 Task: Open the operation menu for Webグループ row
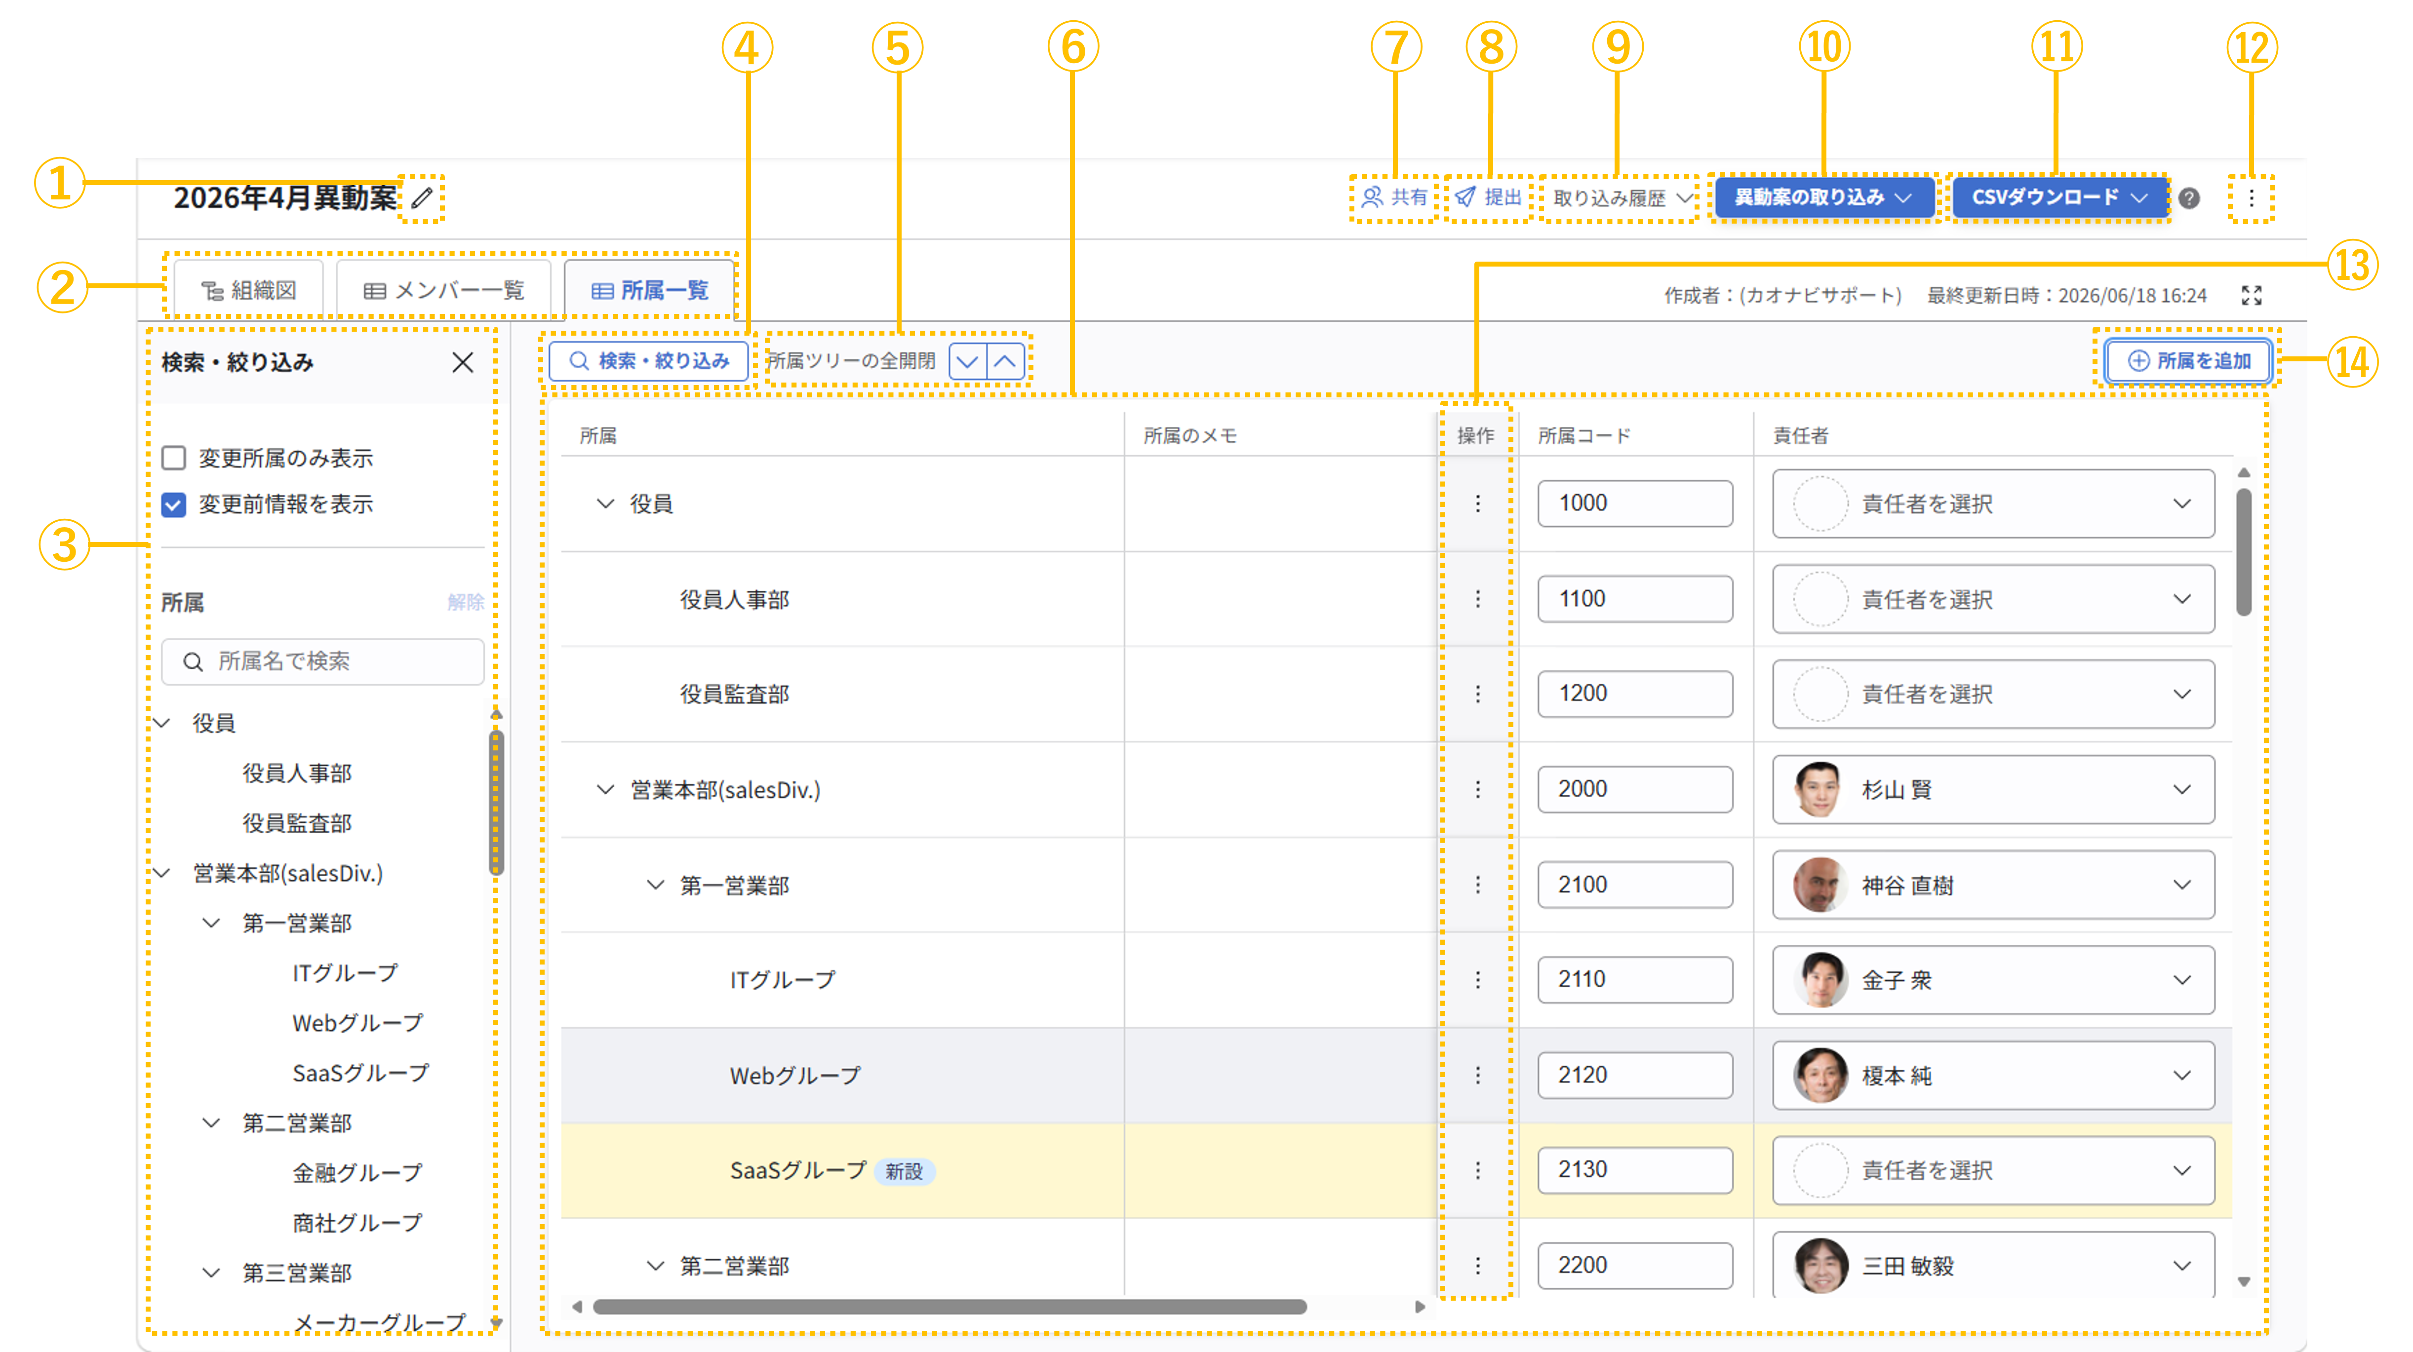(1477, 1075)
